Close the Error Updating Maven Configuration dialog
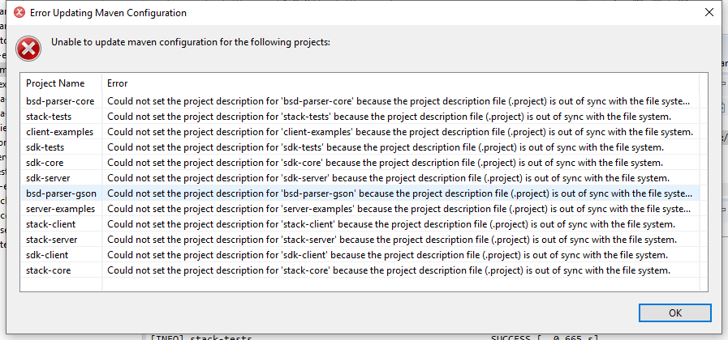 [709, 13]
